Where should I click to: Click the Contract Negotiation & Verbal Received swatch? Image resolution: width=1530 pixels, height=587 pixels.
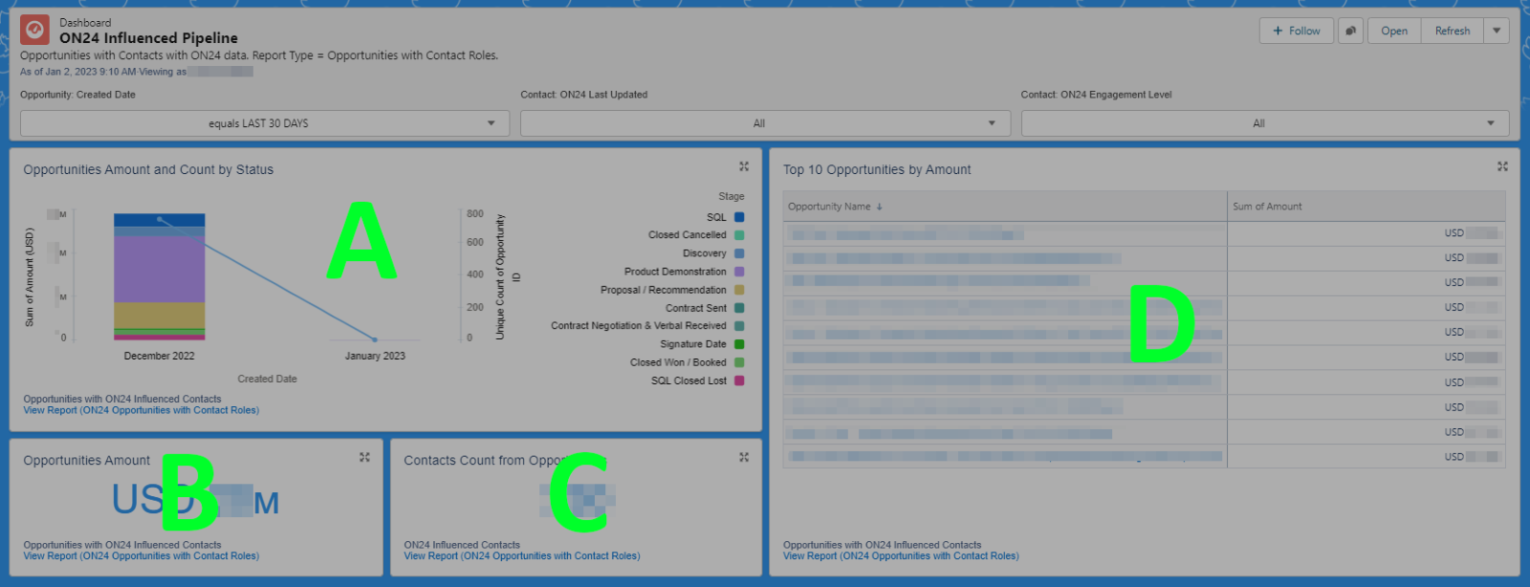(x=739, y=326)
